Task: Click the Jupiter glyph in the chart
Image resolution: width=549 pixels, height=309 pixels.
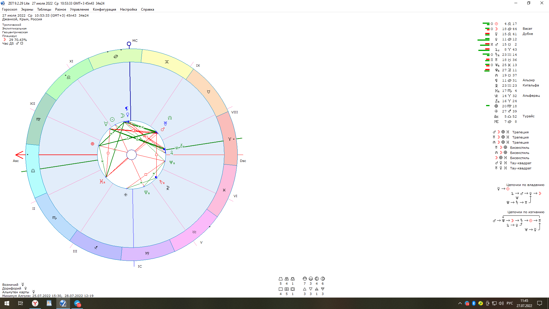Action: (x=172, y=153)
